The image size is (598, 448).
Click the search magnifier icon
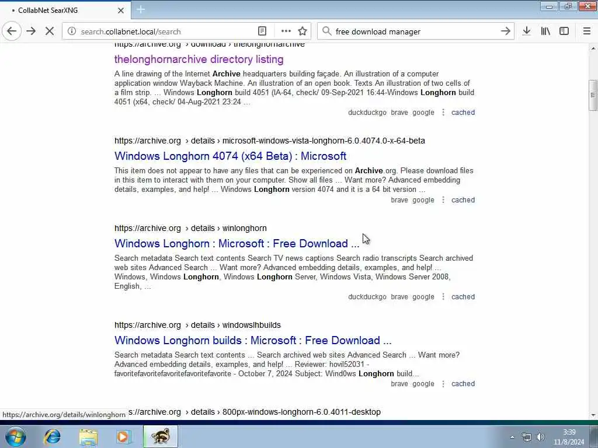pos(327,32)
